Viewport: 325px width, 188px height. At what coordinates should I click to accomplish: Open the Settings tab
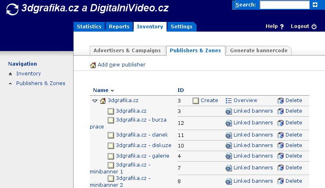click(x=182, y=27)
